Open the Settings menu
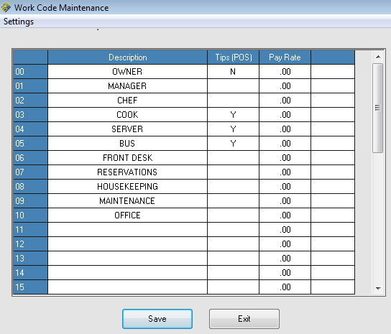Screen dimensions: 391x334 click(19, 22)
